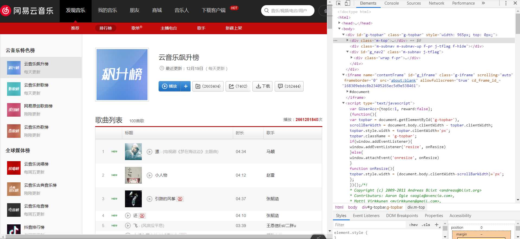Click the album cover of 漂
The image size is (520, 239).
[x=133, y=152]
